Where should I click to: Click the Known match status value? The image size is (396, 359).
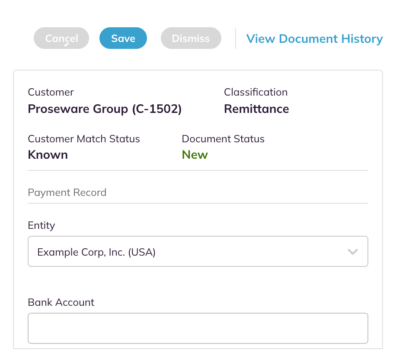(48, 154)
